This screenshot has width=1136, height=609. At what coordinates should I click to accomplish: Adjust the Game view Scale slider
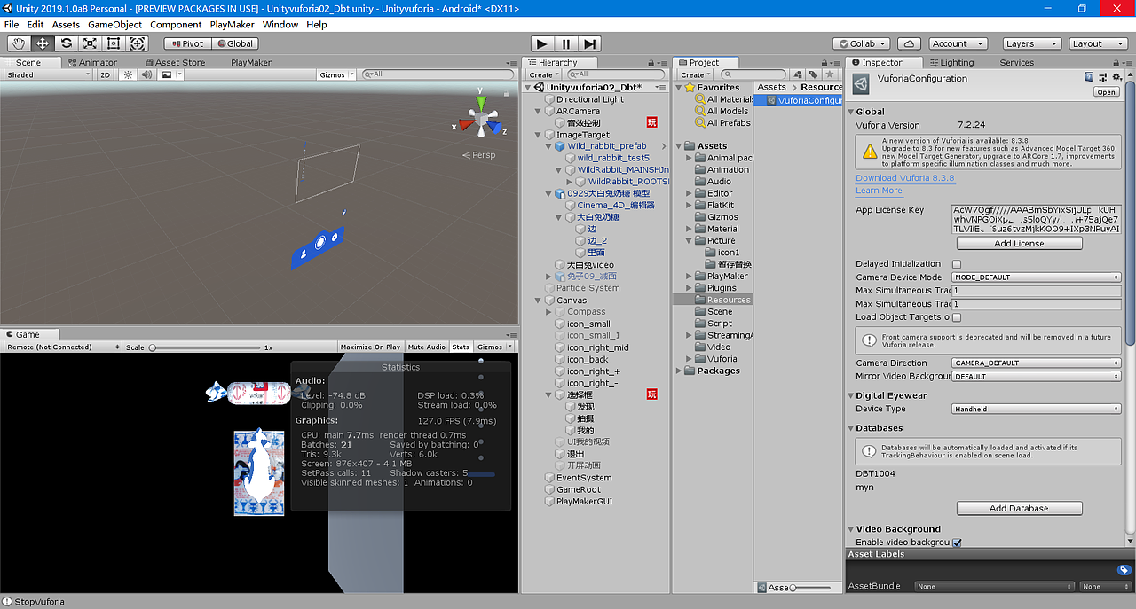[x=205, y=347]
